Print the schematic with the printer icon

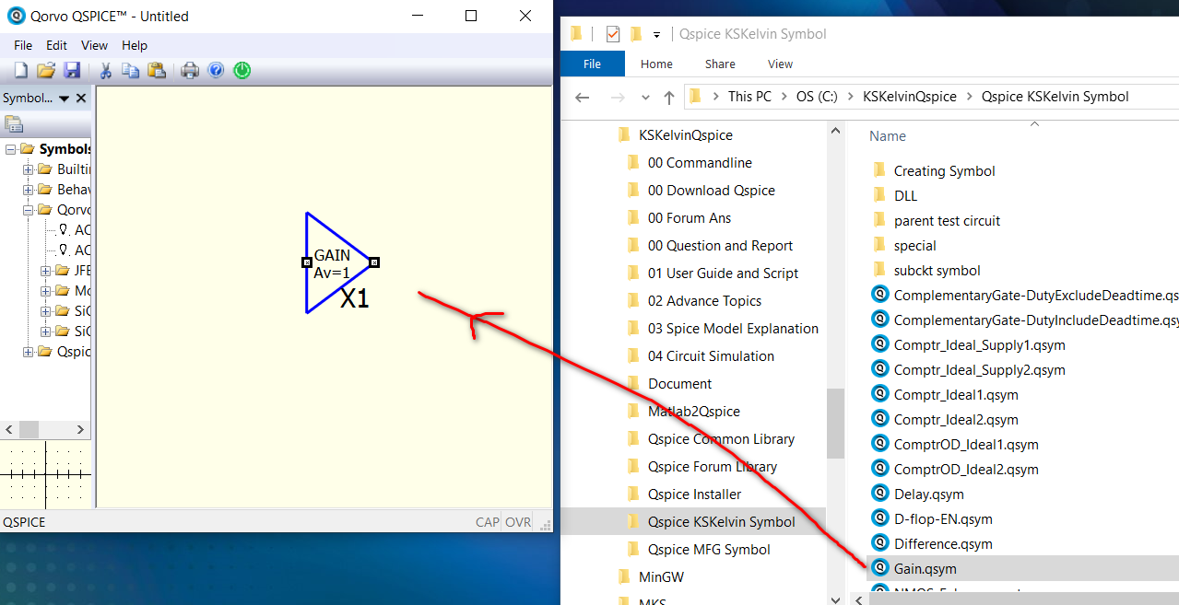pyautogui.click(x=189, y=70)
